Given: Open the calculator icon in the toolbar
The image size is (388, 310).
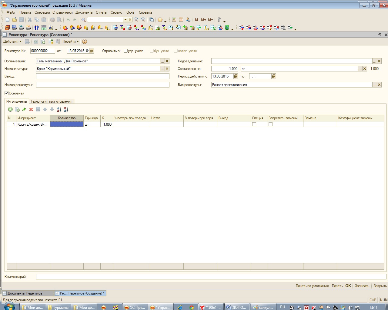Looking at the screenshot, I should (174, 20).
